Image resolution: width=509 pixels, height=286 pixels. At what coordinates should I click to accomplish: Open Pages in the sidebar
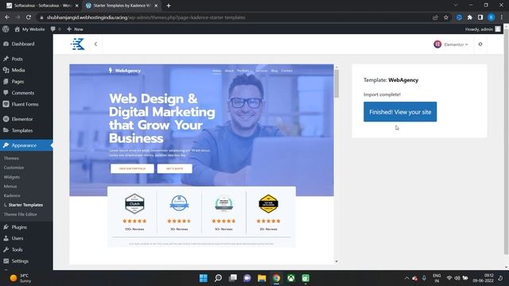(x=17, y=81)
